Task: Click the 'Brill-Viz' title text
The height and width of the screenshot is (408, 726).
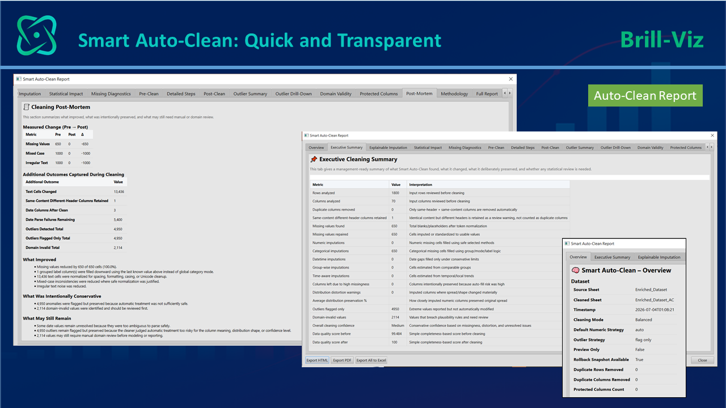Action: 662,40
